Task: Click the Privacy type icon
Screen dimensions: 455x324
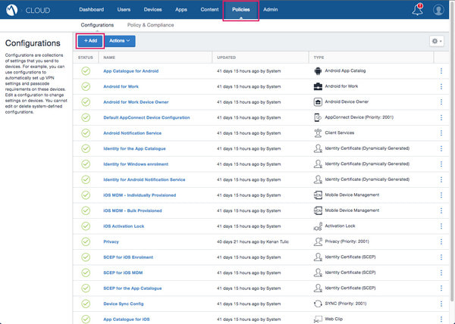Action: pyautogui.click(x=318, y=241)
